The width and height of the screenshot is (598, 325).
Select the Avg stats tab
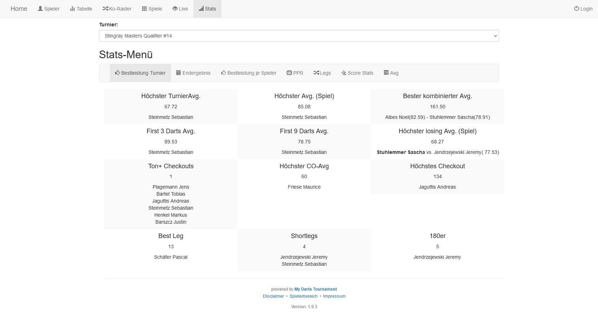point(391,73)
